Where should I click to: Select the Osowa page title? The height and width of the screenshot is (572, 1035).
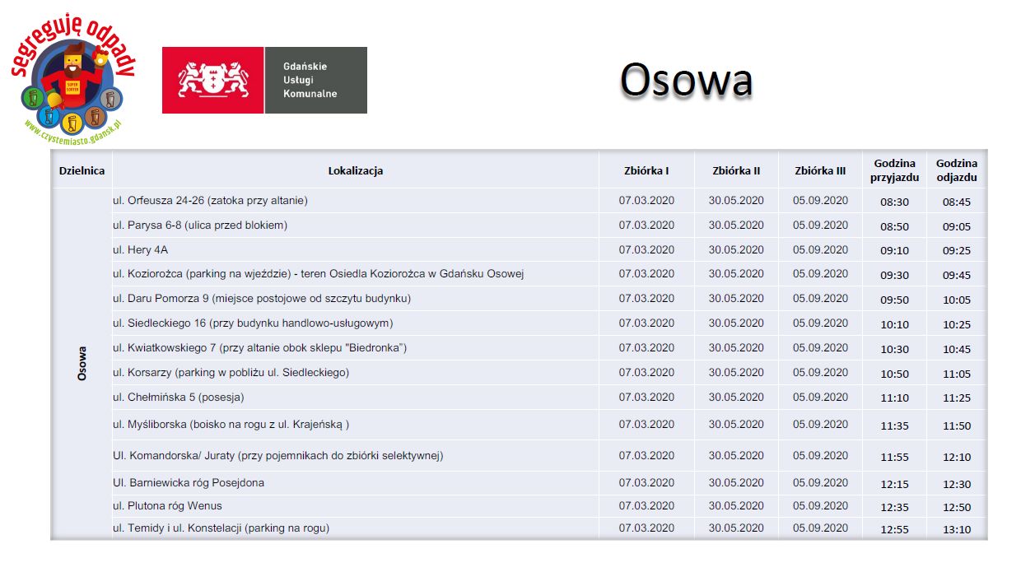tap(685, 81)
